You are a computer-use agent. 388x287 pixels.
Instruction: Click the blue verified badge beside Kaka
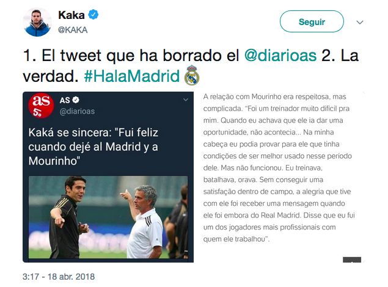[93, 15]
